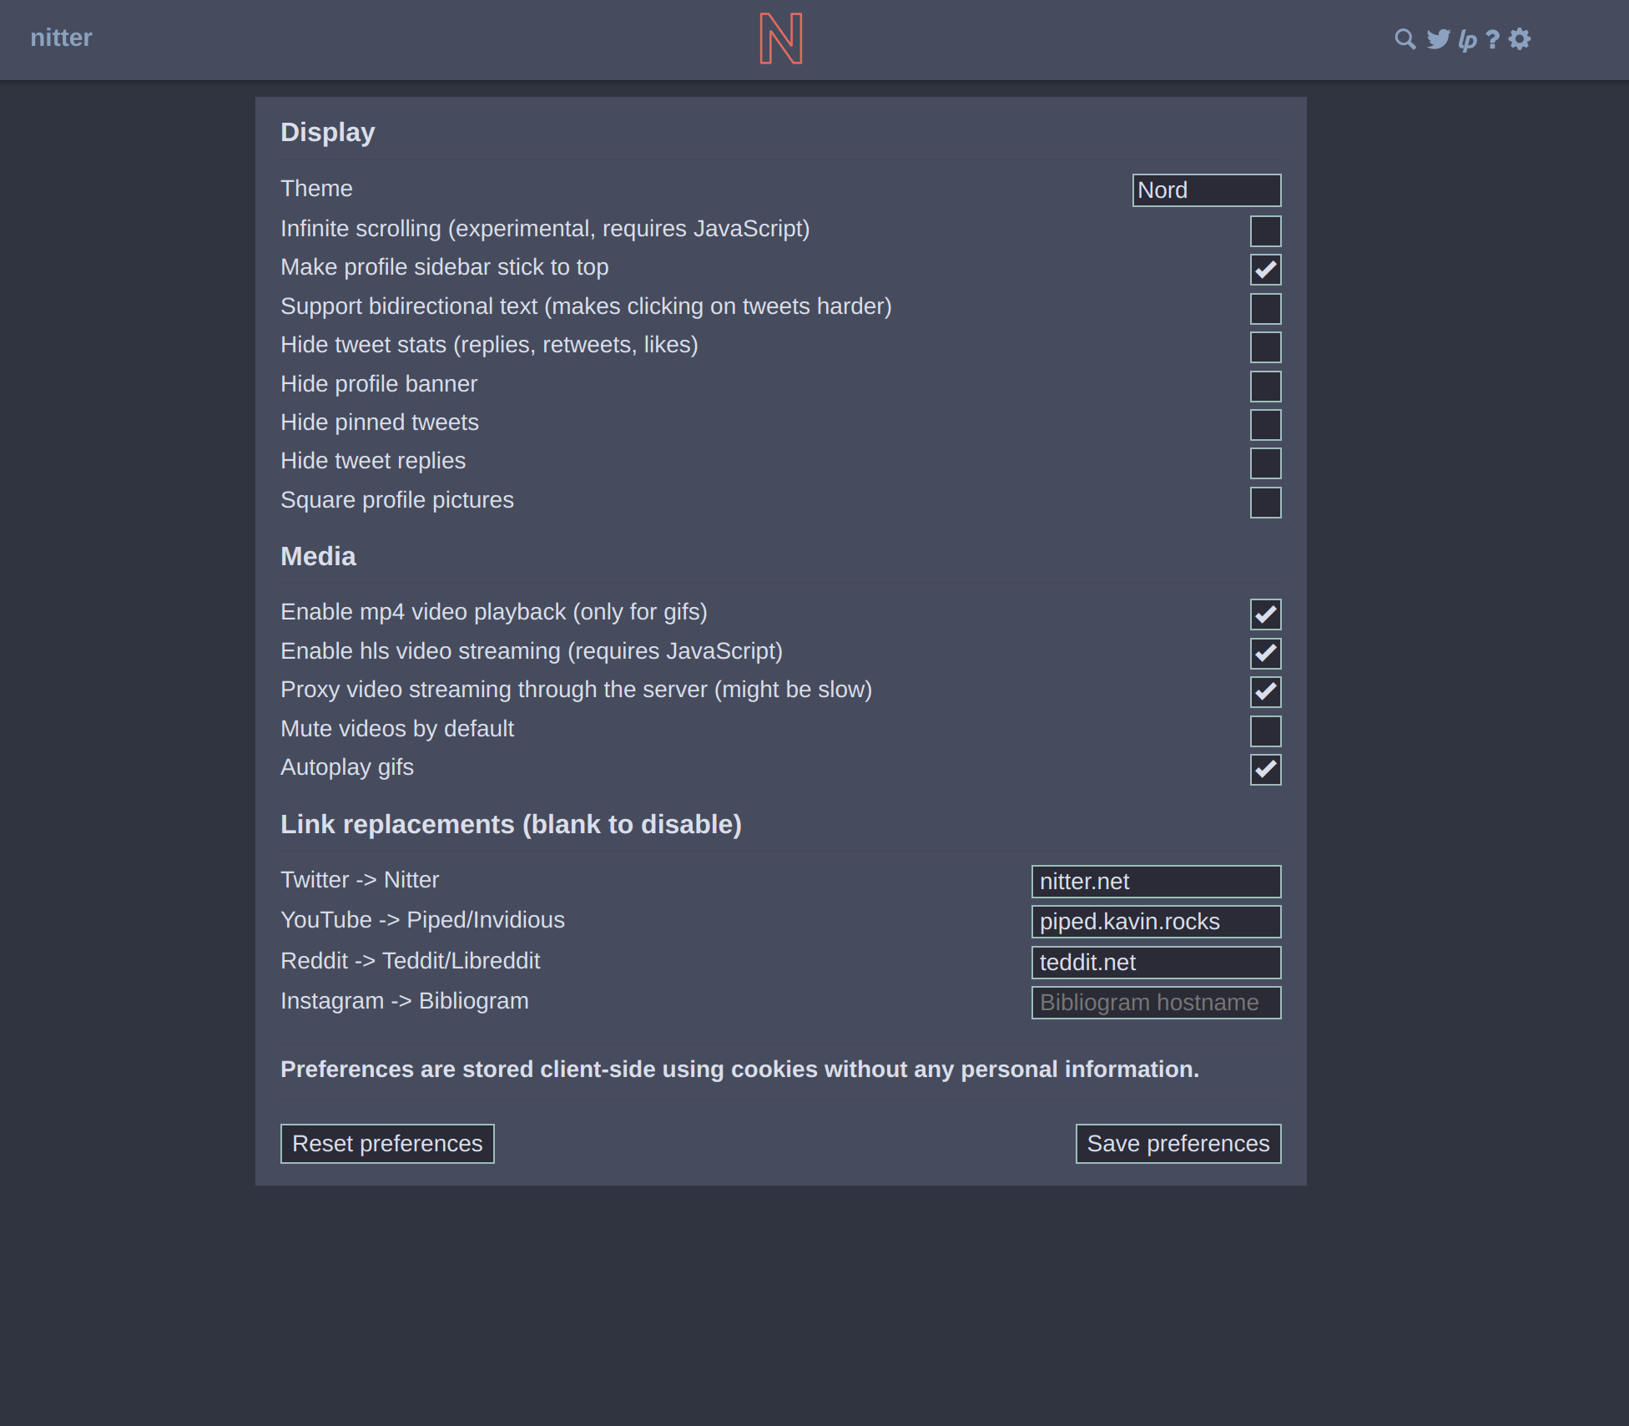Click the Twitter bird icon
Image resolution: width=1629 pixels, height=1426 pixels.
pos(1438,39)
